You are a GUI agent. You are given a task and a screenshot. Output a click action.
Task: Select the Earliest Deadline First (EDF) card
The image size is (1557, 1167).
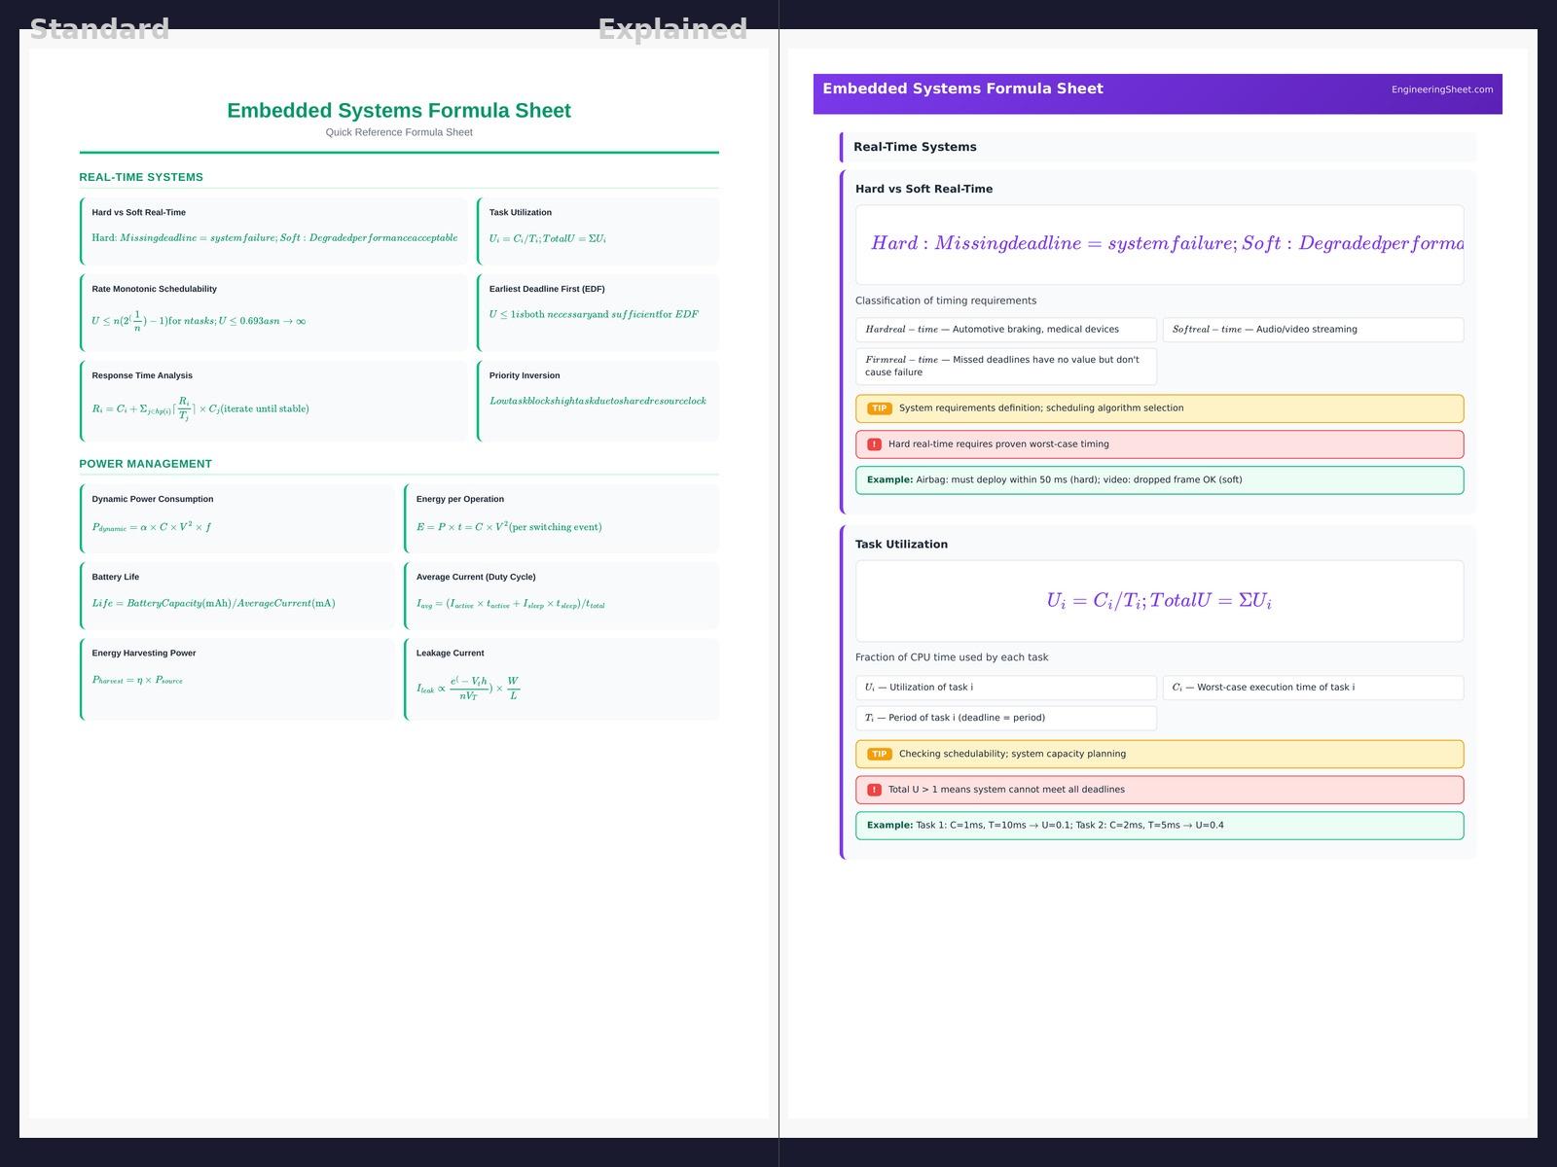[x=597, y=313]
